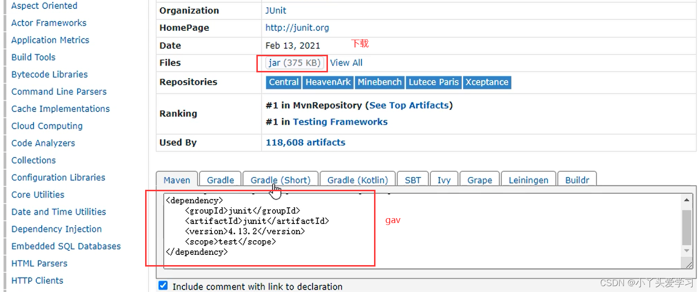700x292 pixels.
Task: Switch to the Ivy tab
Action: tap(444, 180)
